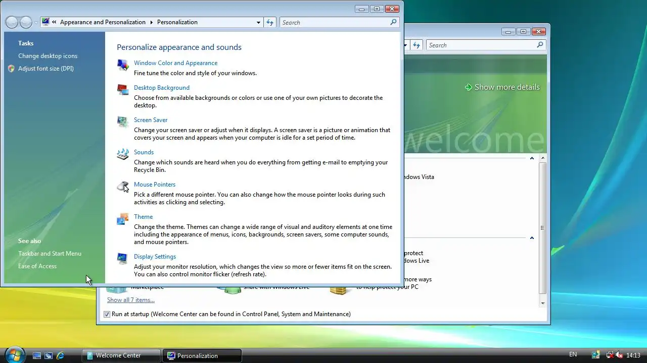Image resolution: width=647 pixels, height=363 pixels.
Task: Click the scroll up arrow in Welcome Center
Action: (543, 158)
